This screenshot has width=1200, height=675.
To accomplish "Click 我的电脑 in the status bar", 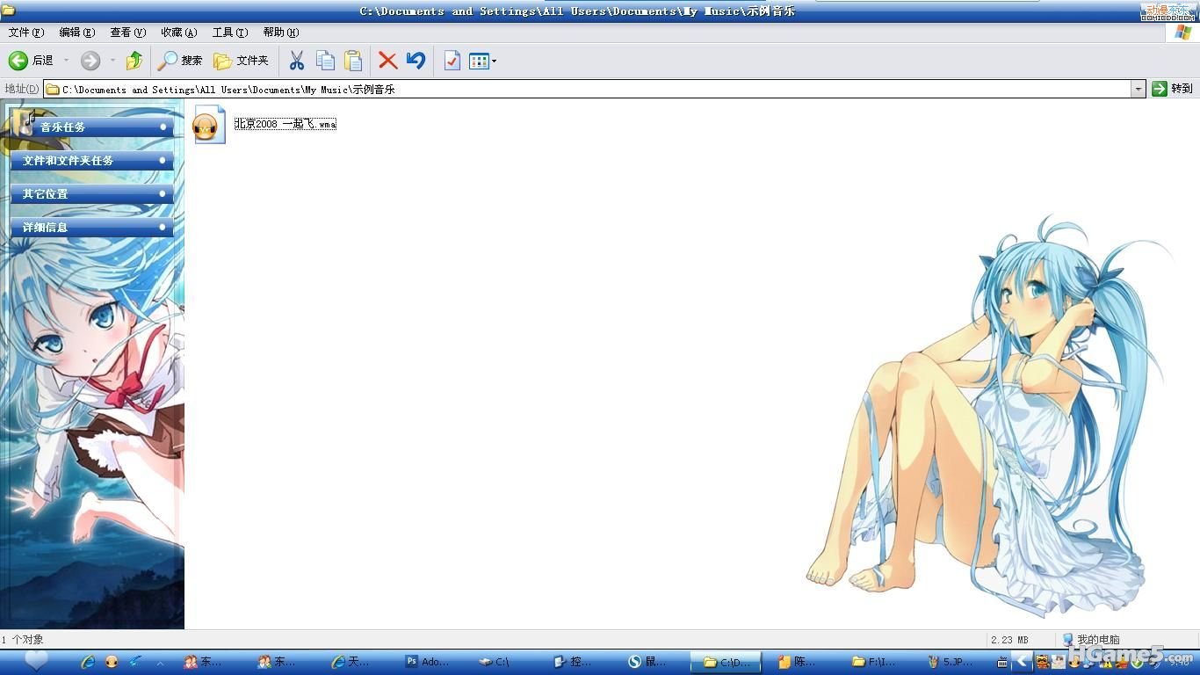I will 1091,640.
